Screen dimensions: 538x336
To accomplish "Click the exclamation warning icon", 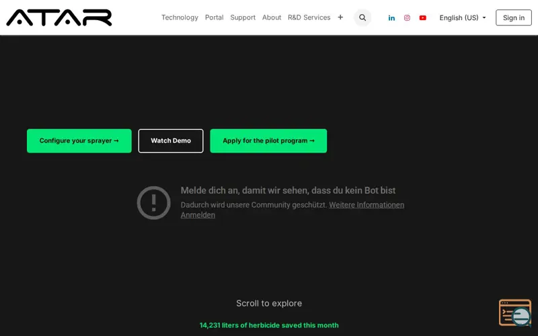I will click(153, 203).
